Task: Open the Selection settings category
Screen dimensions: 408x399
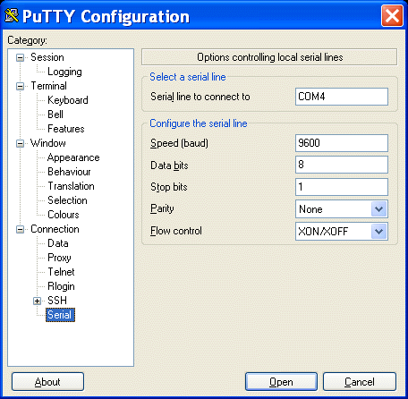Action: pos(67,200)
